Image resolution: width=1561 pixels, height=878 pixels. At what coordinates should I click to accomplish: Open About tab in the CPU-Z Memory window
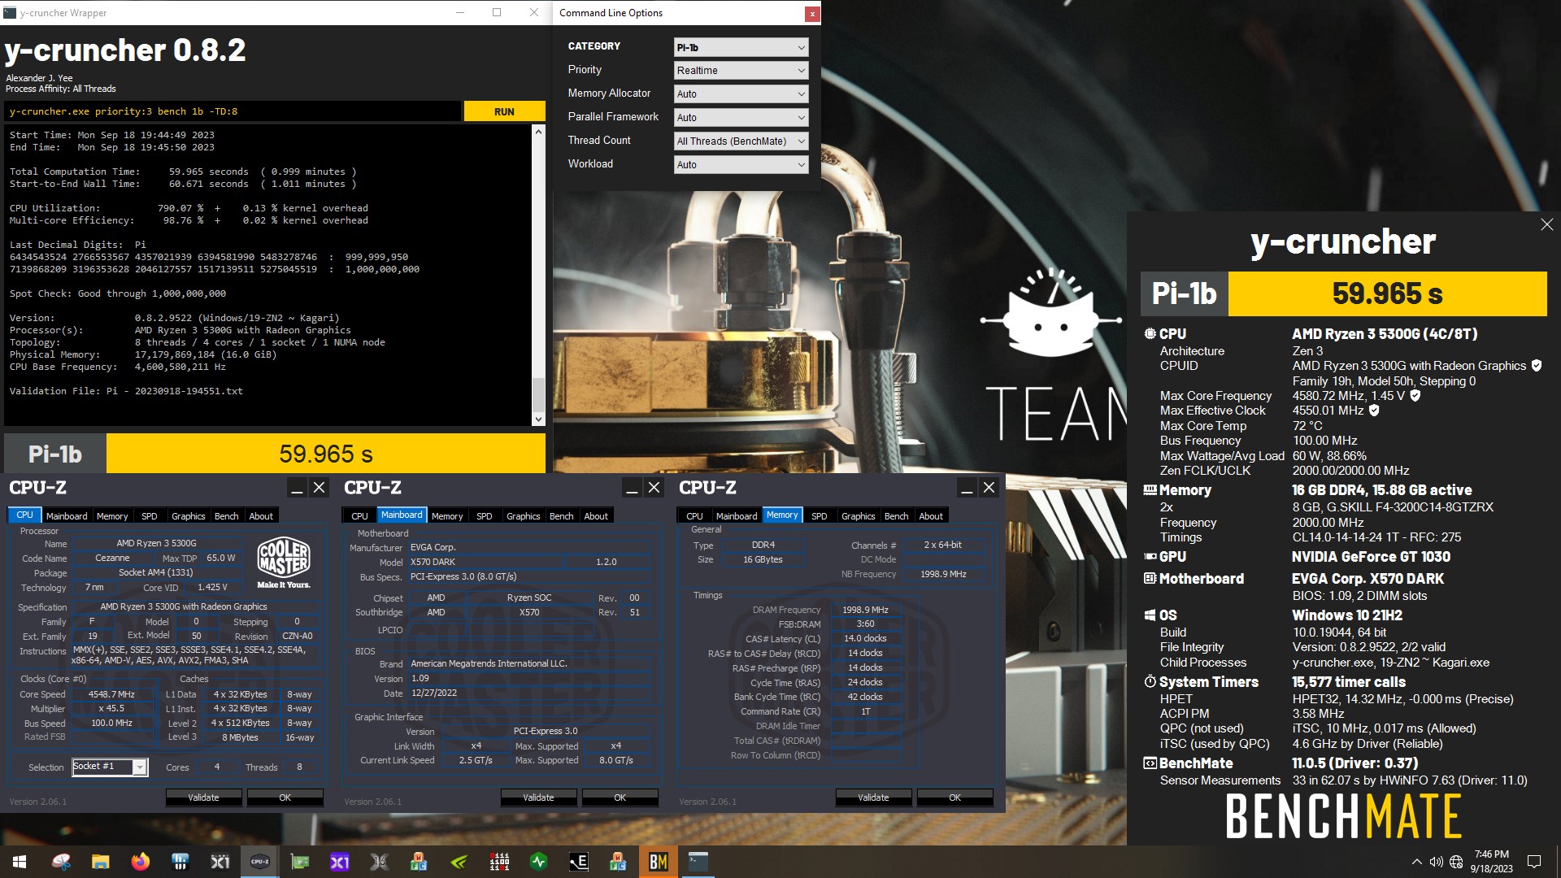[931, 516]
